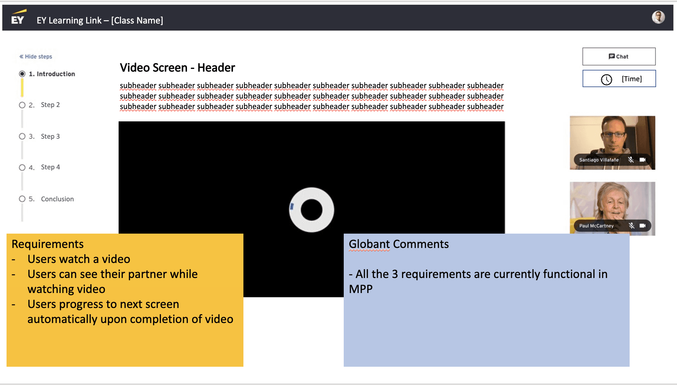This screenshot has height=385, width=677.
Task: Collapse sidebar with Hide steps chevron
Action: 21,56
